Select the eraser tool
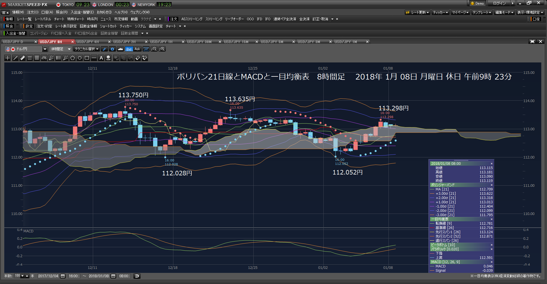The image size is (547, 284). [138, 58]
